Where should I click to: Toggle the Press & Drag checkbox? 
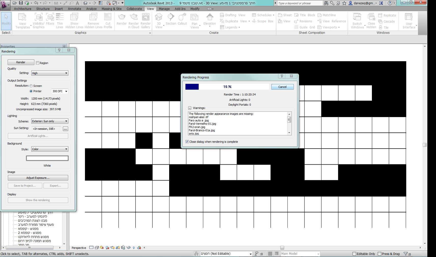pos(380,254)
